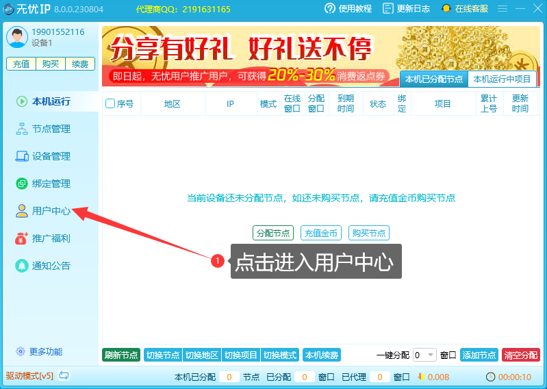Open 推广福利 in the sidebar
Viewport: 547px width, 389px height.
[x=51, y=238]
